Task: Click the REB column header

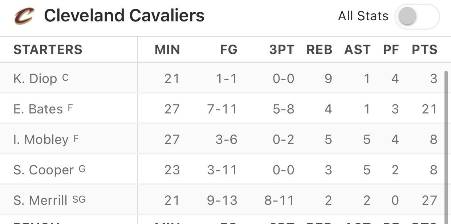Action: click(320, 50)
